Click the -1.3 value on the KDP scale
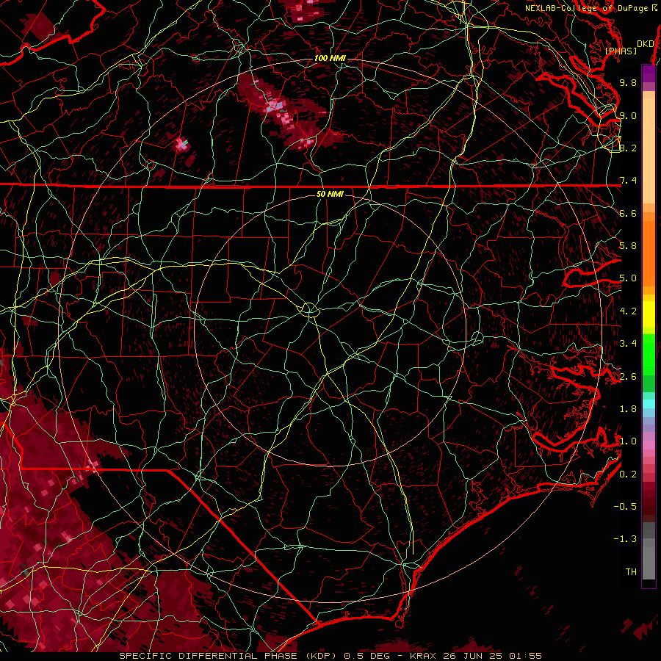 tap(625, 539)
